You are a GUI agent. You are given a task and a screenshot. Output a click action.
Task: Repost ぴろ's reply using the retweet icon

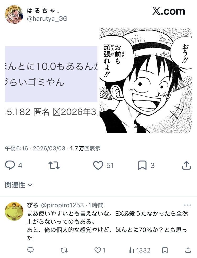pos(64,250)
